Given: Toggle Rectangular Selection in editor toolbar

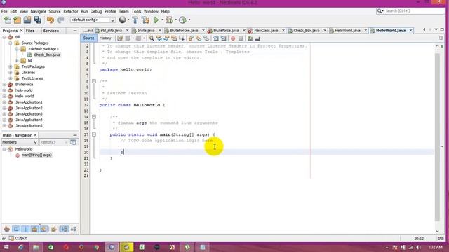Looking at the screenshot, I should pyautogui.click(x=182, y=38).
